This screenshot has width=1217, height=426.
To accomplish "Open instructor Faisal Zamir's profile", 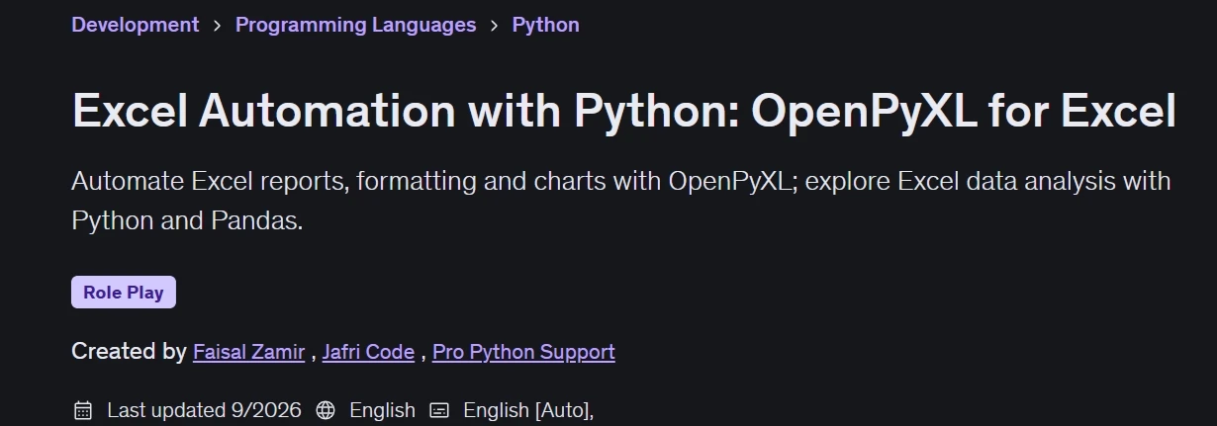I will pos(248,352).
